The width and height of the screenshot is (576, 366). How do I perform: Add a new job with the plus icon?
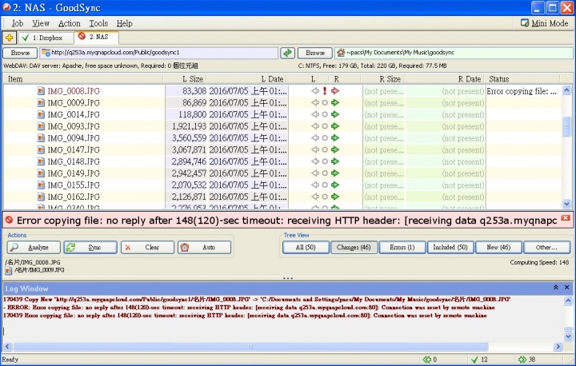point(9,38)
